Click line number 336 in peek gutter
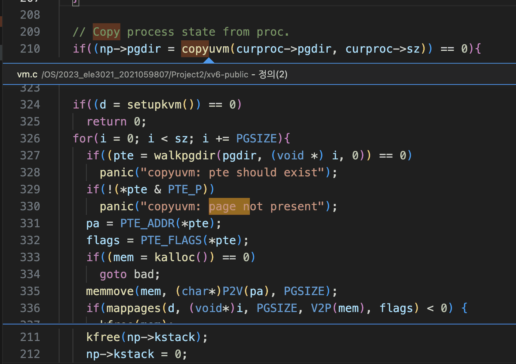Screen dimensions: 516x364 tap(30, 308)
